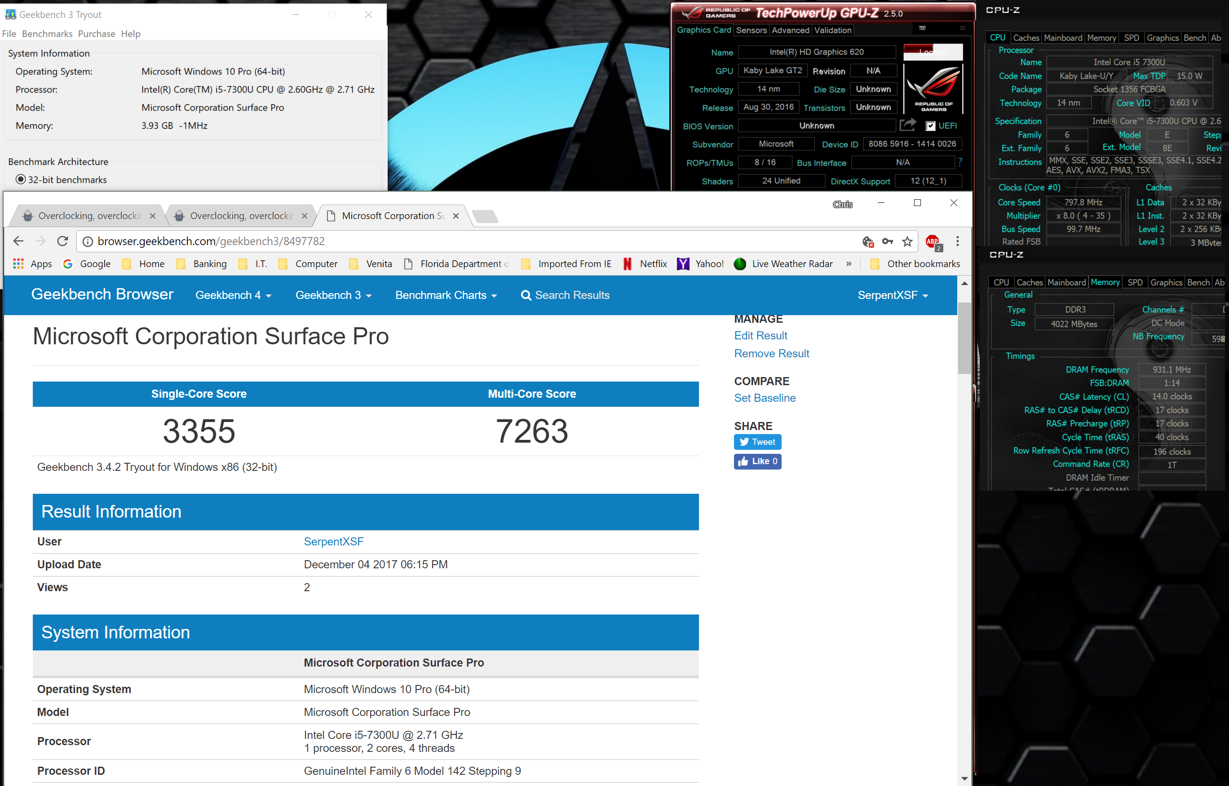
Task: Switch to the Advanced tab in GPU-Z
Action: pyautogui.click(x=791, y=30)
